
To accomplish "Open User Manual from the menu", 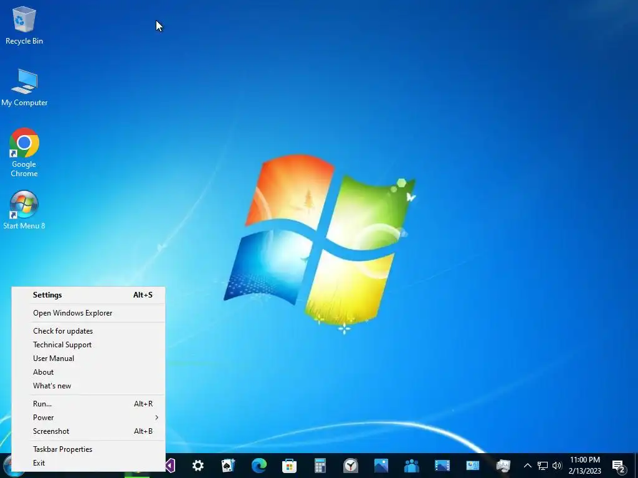I will click(88, 358).
